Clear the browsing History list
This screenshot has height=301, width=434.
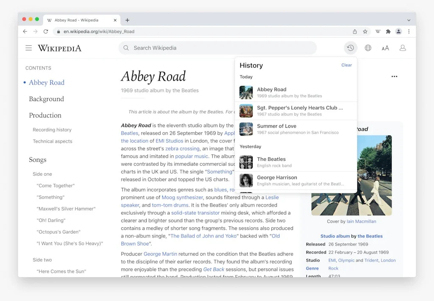coord(346,65)
